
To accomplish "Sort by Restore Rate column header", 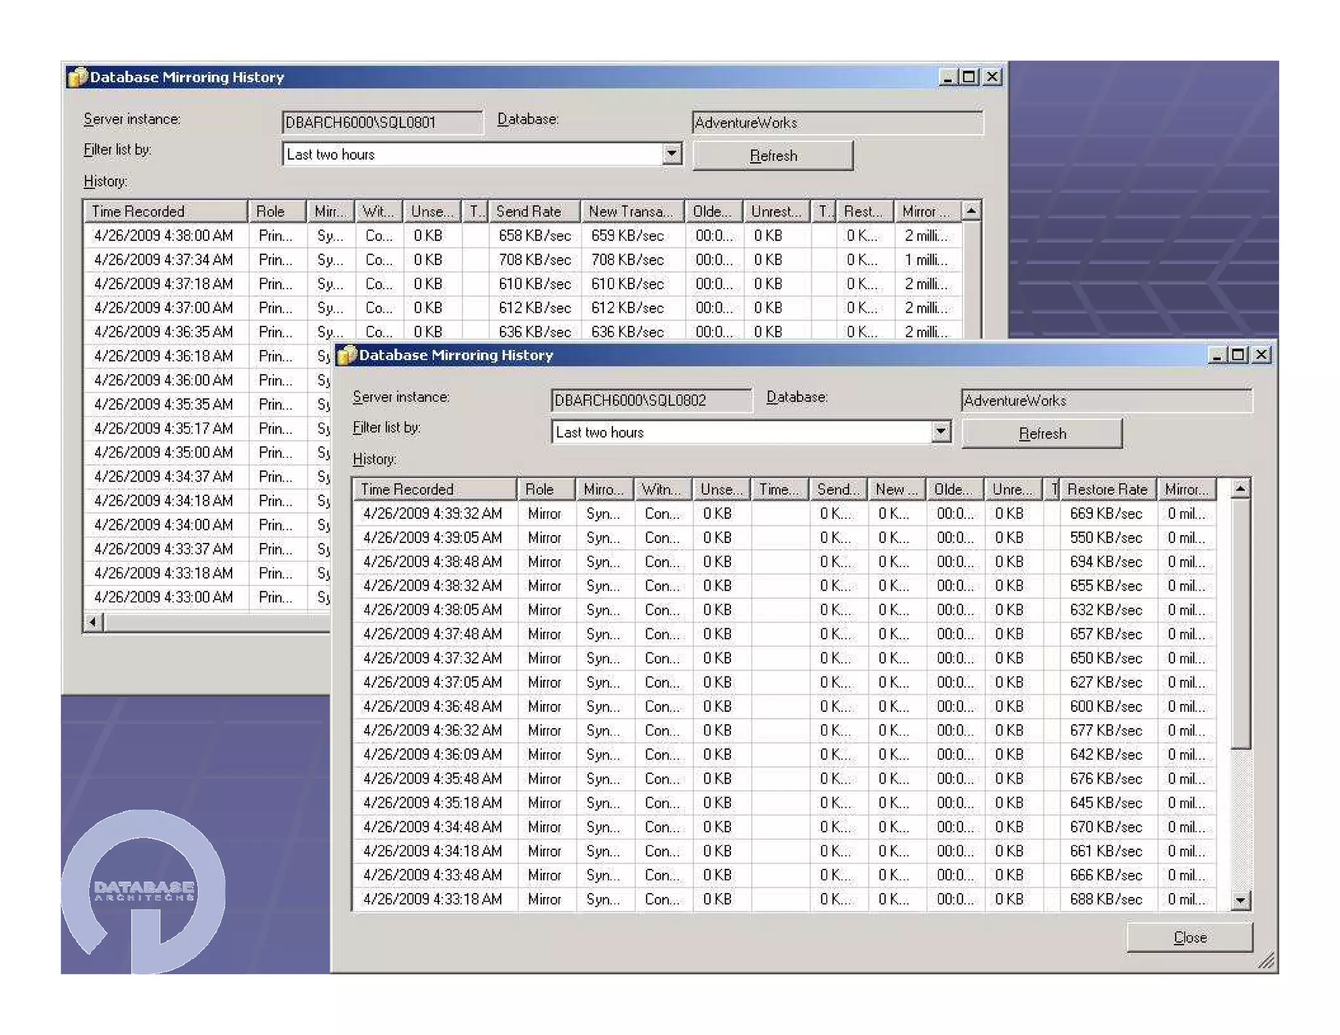I will click(1106, 489).
